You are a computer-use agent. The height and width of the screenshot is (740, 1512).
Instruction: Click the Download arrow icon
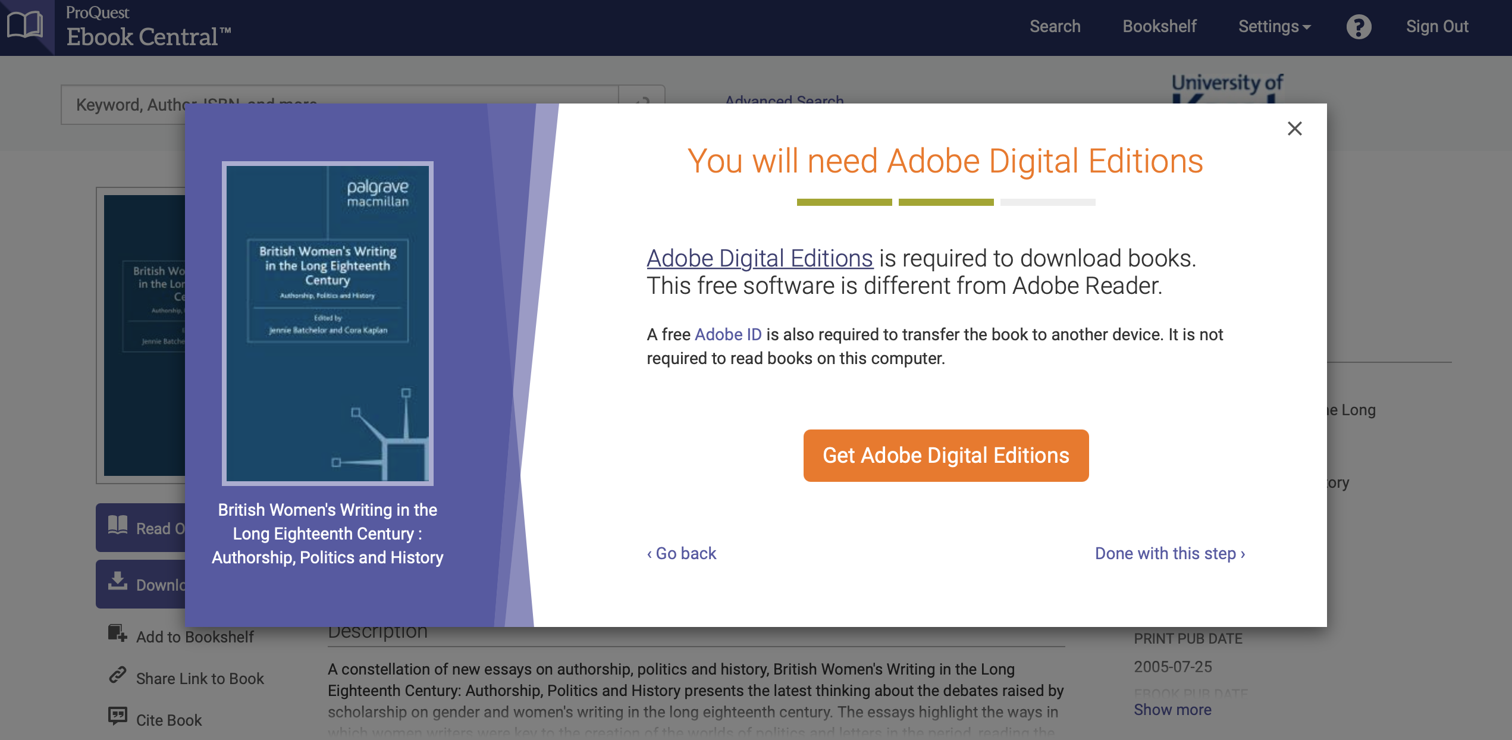pyautogui.click(x=118, y=582)
